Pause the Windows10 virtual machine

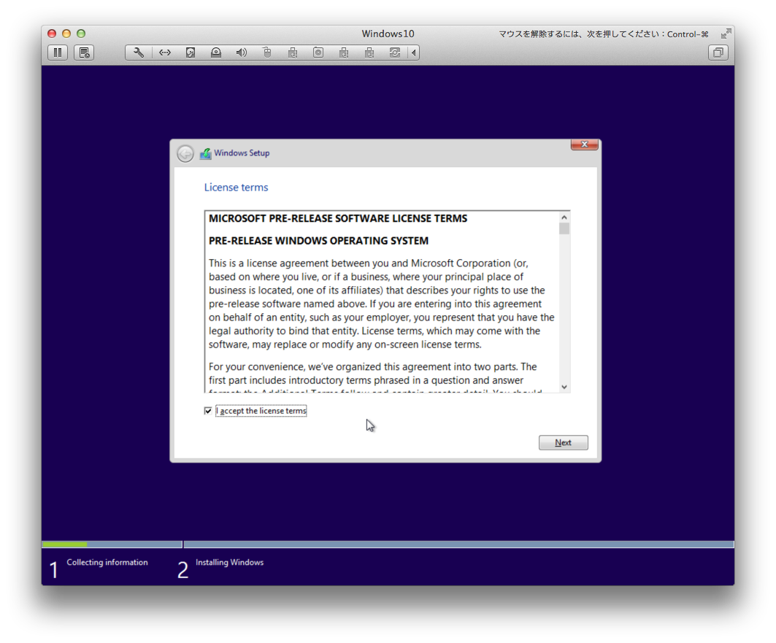click(58, 53)
